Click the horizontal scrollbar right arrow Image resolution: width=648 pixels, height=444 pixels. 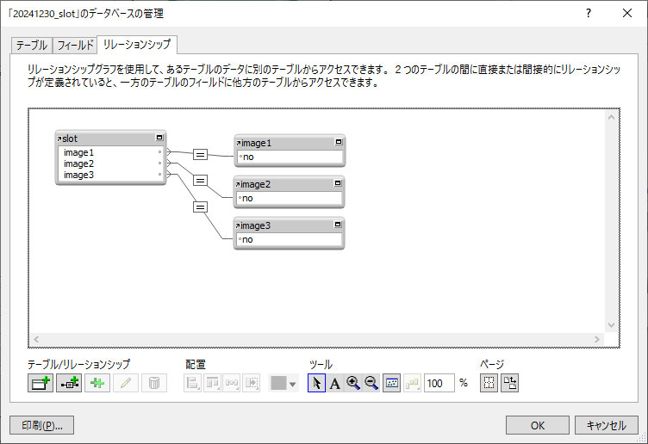click(597, 339)
